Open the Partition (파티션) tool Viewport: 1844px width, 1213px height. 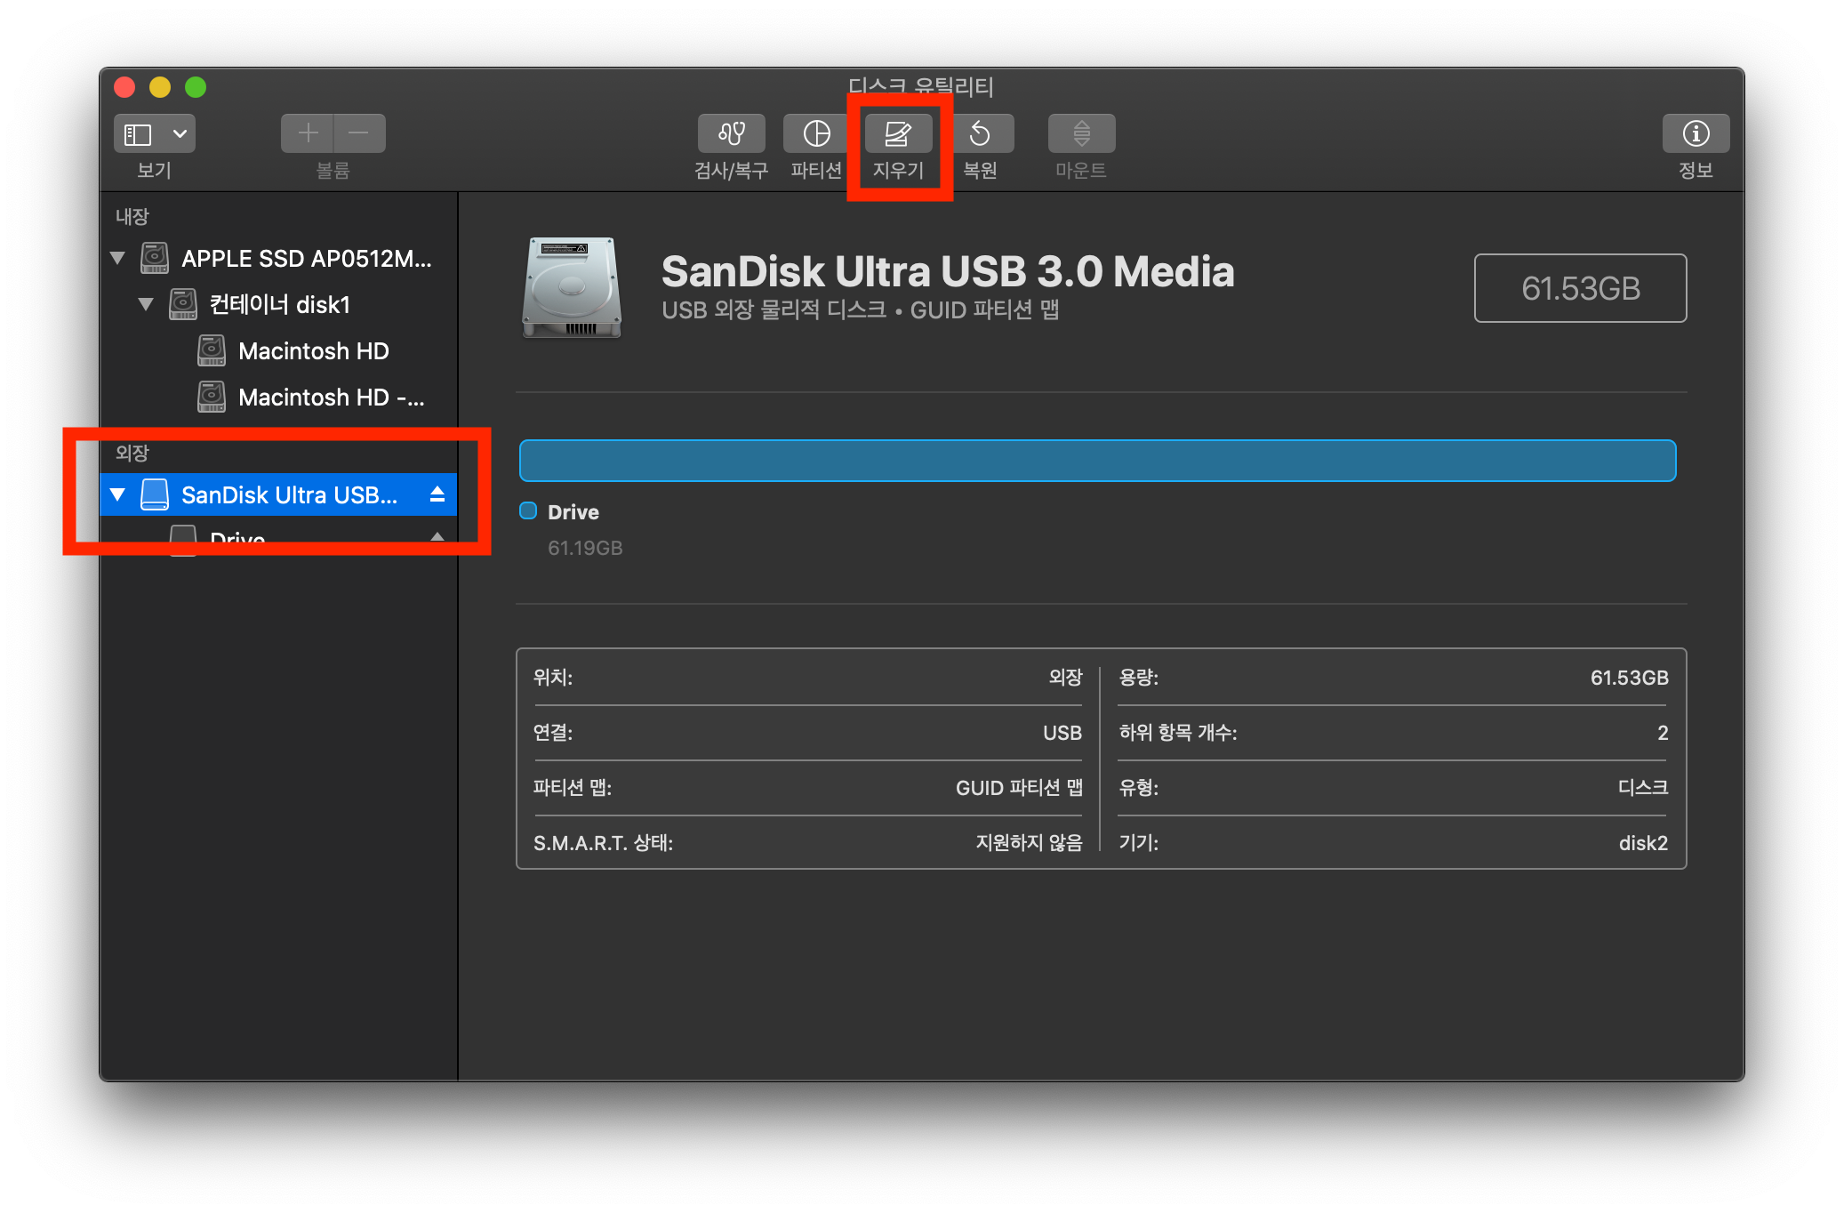coord(816,133)
